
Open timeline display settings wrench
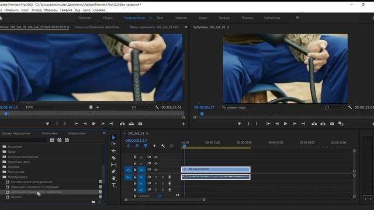point(163,146)
